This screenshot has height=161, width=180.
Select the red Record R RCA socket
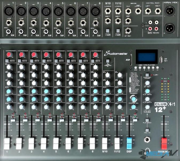click(x=156, y=28)
